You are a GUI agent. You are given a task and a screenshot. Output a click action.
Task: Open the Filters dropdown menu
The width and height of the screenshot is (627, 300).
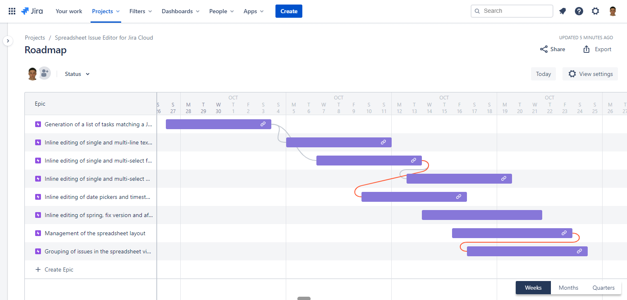coord(141,11)
